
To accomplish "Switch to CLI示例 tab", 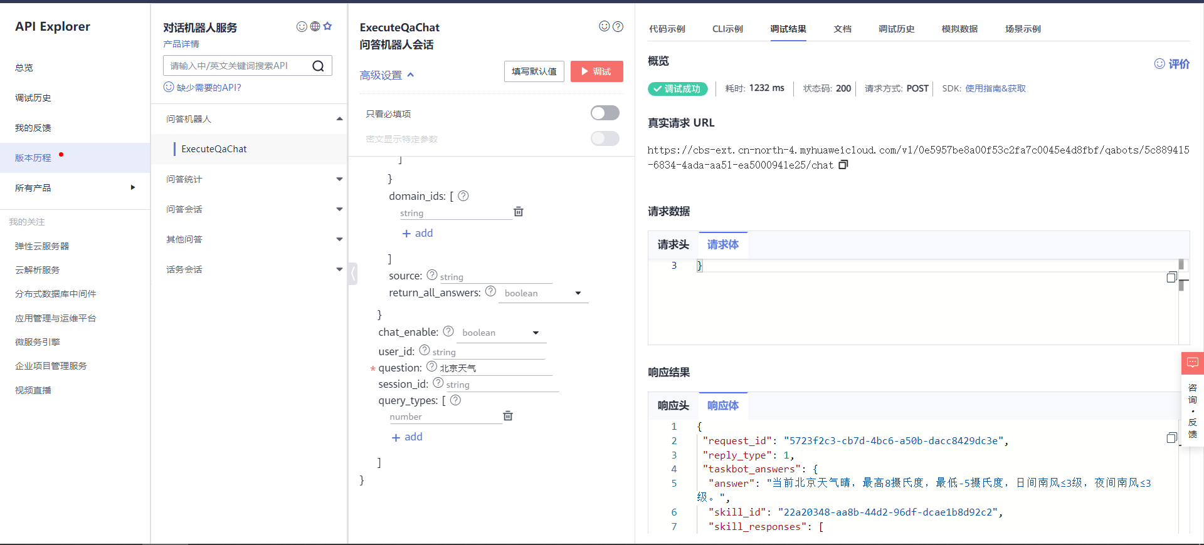I will click(x=727, y=29).
